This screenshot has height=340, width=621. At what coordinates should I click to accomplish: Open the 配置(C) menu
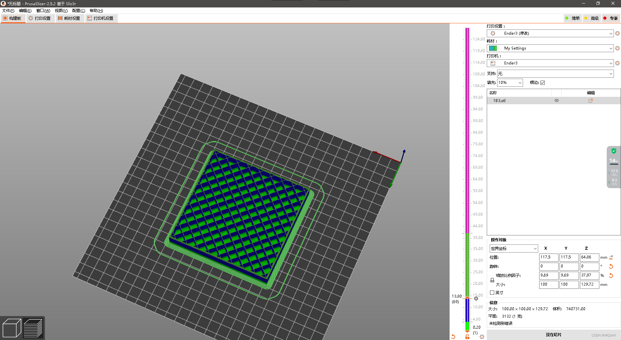pyautogui.click(x=79, y=11)
